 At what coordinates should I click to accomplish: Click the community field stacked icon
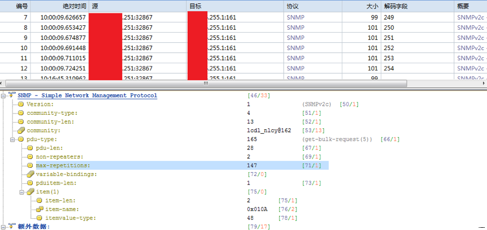point(21,130)
